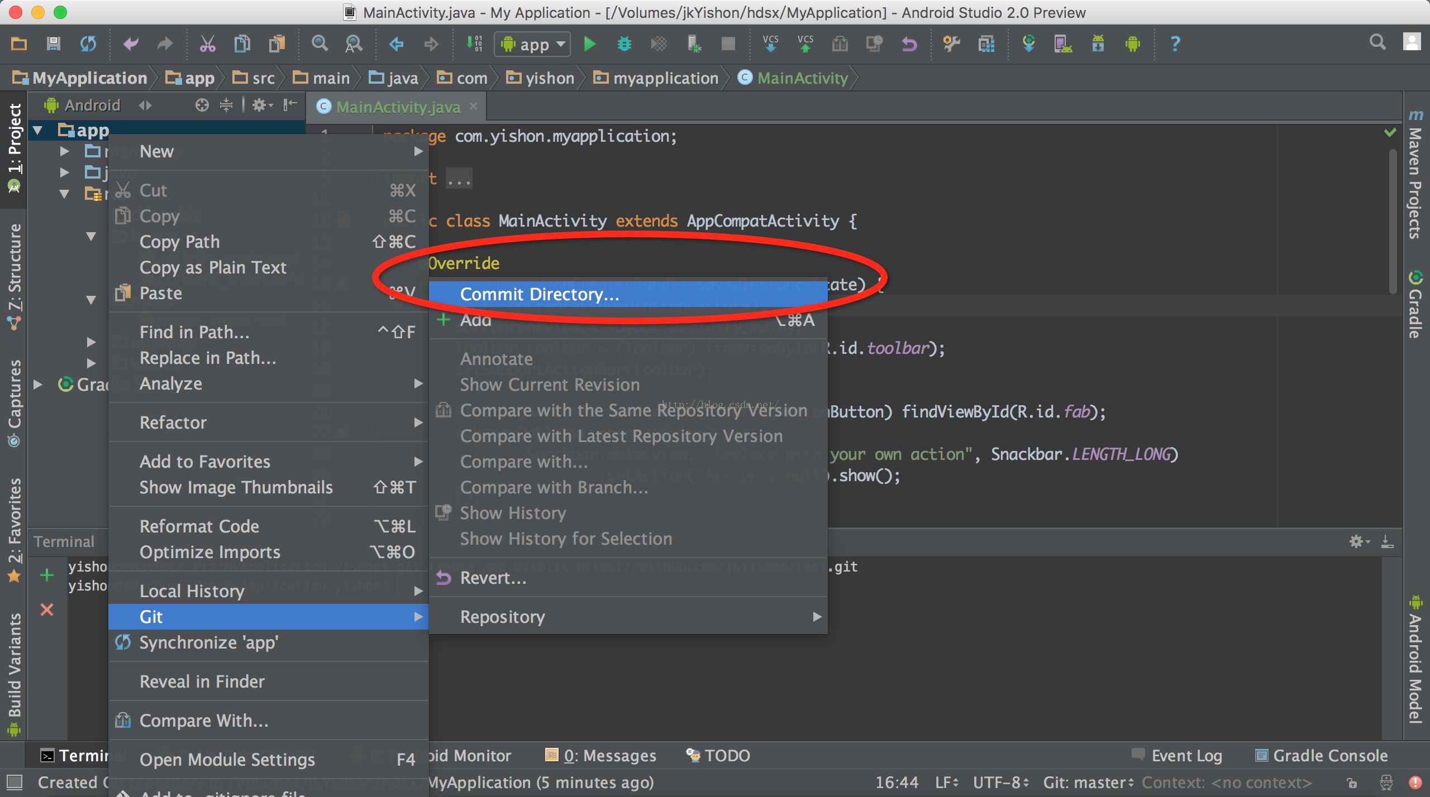Toggle the 2: Favorites tool window
The image size is (1430, 797).
pos(14,530)
